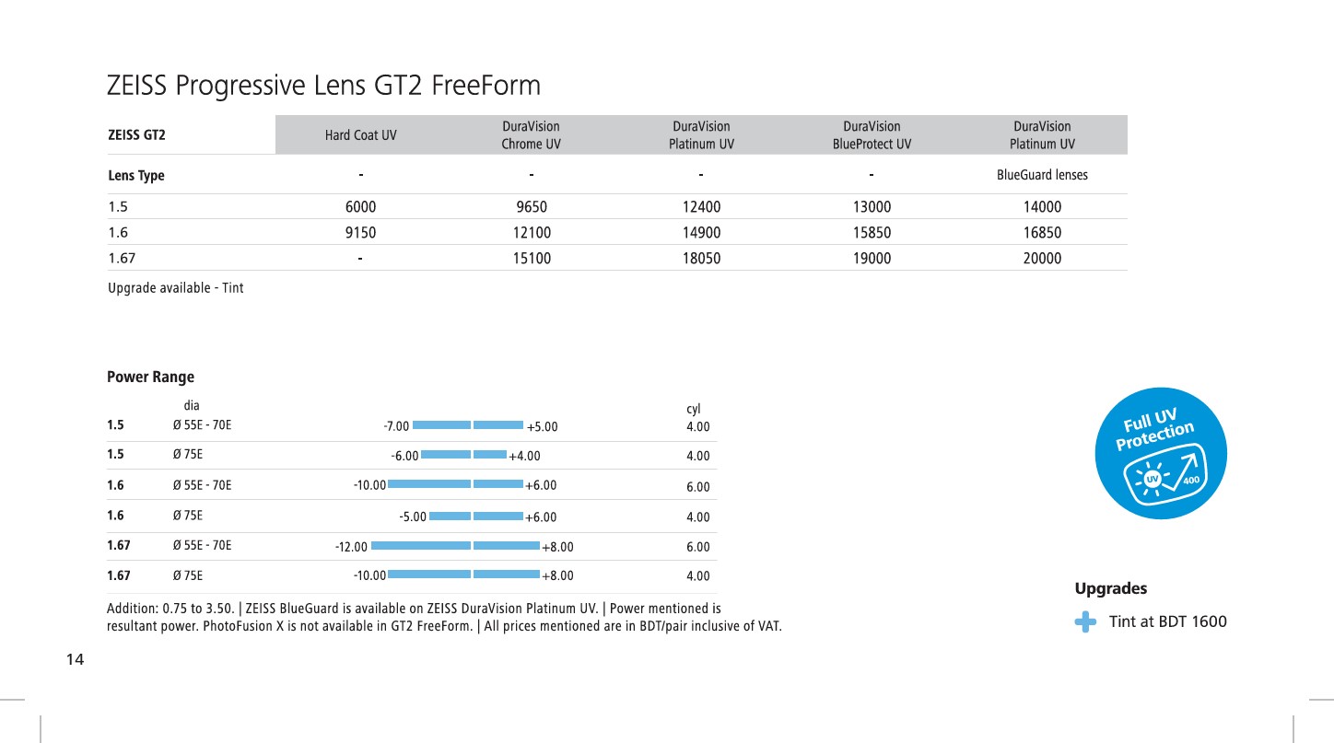The height and width of the screenshot is (743, 1334).
Task: Click the Lens Type row label
Action: tap(136, 175)
